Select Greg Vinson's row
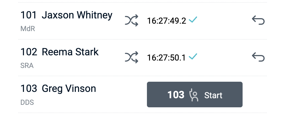Image resolution: width=290 pixels, height=115 pixels. pyautogui.click(x=69, y=89)
